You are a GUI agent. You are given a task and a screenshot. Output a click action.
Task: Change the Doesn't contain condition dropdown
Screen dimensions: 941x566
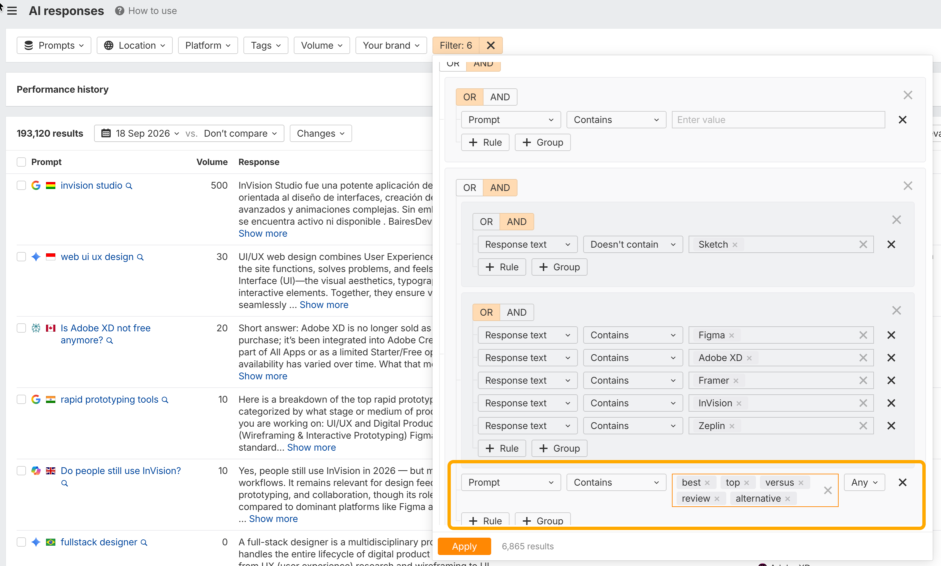[633, 244]
